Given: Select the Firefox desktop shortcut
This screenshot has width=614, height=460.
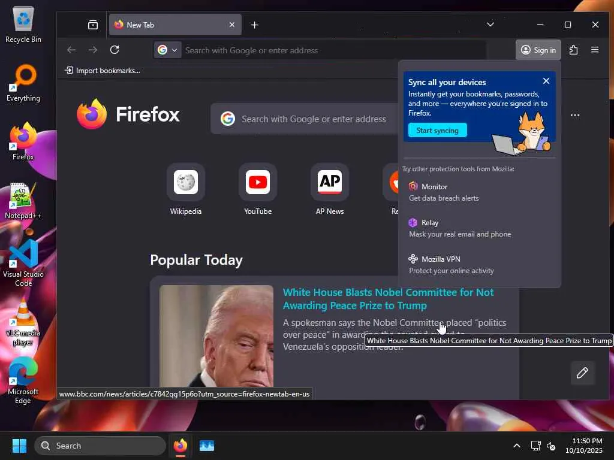Looking at the screenshot, I should (23, 141).
